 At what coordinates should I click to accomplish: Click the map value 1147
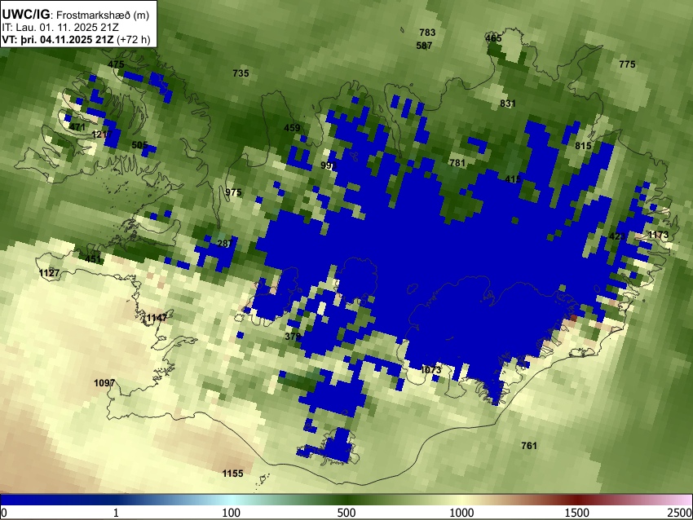pyautogui.click(x=157, y=318)
